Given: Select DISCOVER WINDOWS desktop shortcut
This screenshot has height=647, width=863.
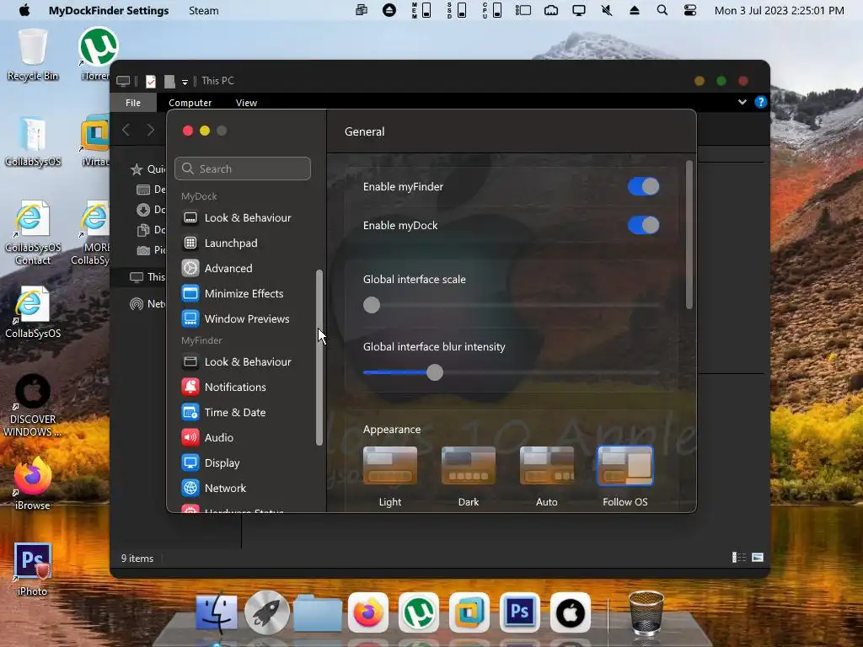Looking at the screenshot, I should [x=33, y=406].
